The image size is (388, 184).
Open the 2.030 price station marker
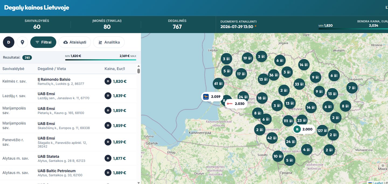[236, 104]
